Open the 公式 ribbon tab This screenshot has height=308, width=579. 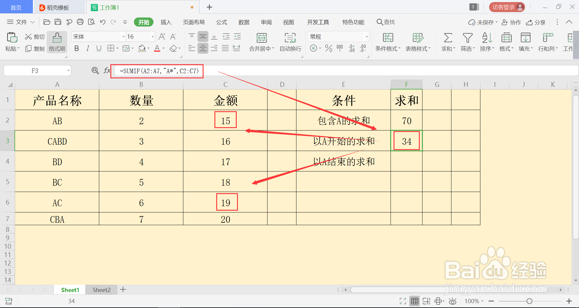coord(222,22)
